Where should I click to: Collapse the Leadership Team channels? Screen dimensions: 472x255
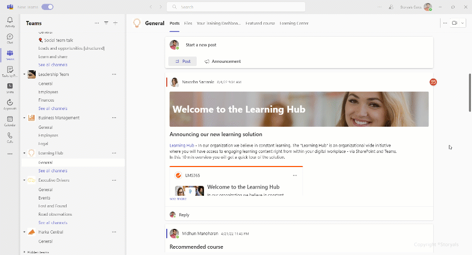click(24, 74)
